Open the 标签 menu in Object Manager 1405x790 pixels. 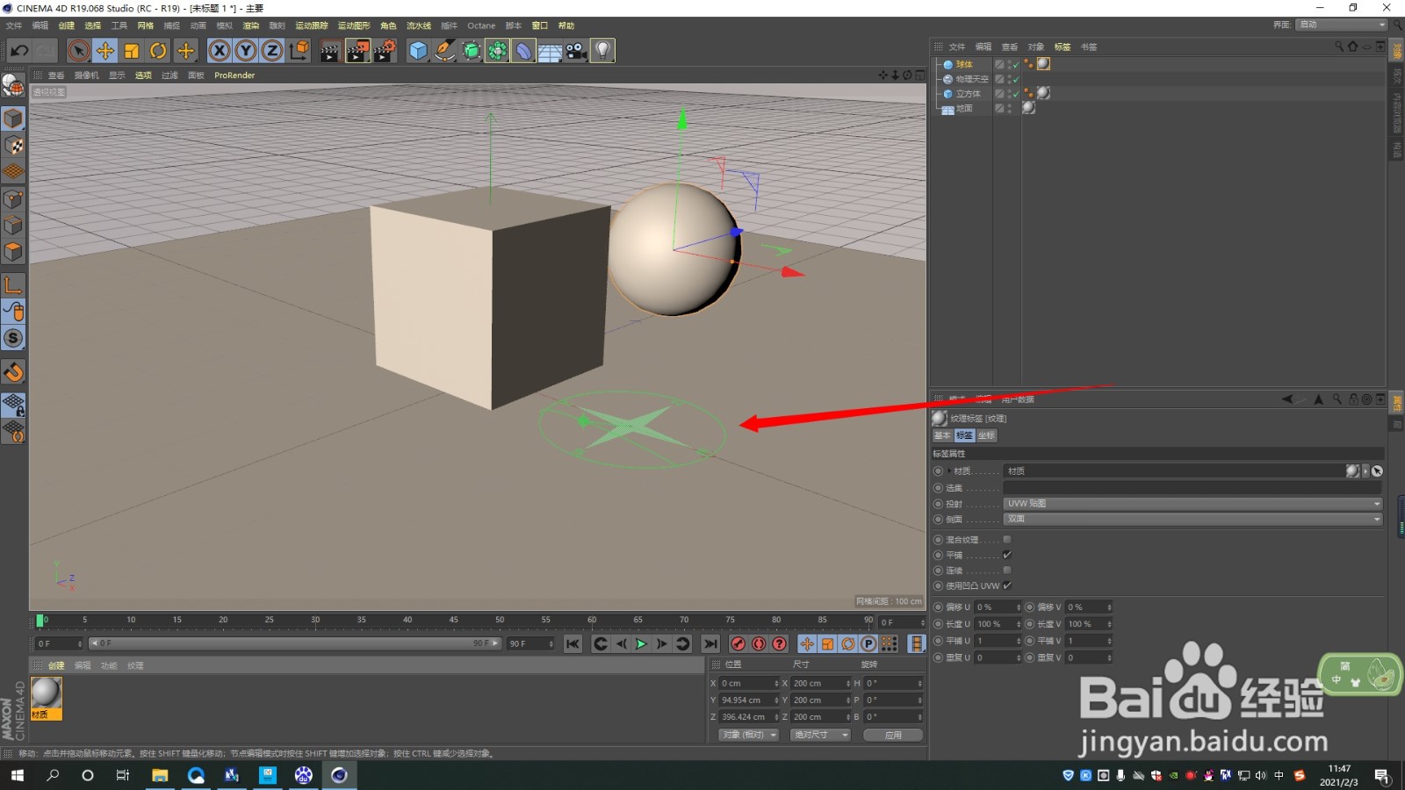click(1063, 47)
